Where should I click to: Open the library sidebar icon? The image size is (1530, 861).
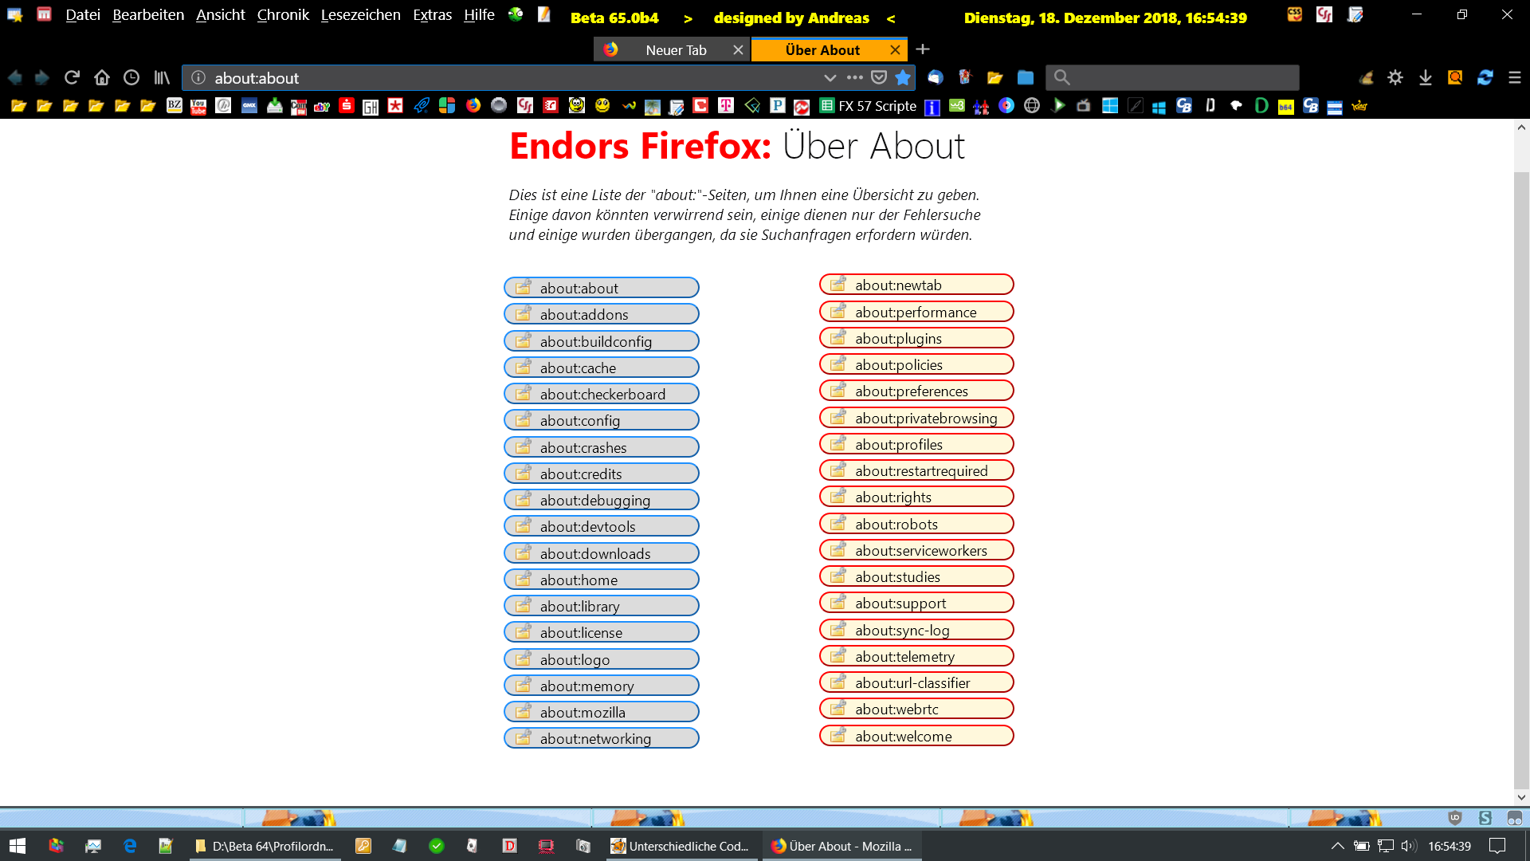(162, 77)
